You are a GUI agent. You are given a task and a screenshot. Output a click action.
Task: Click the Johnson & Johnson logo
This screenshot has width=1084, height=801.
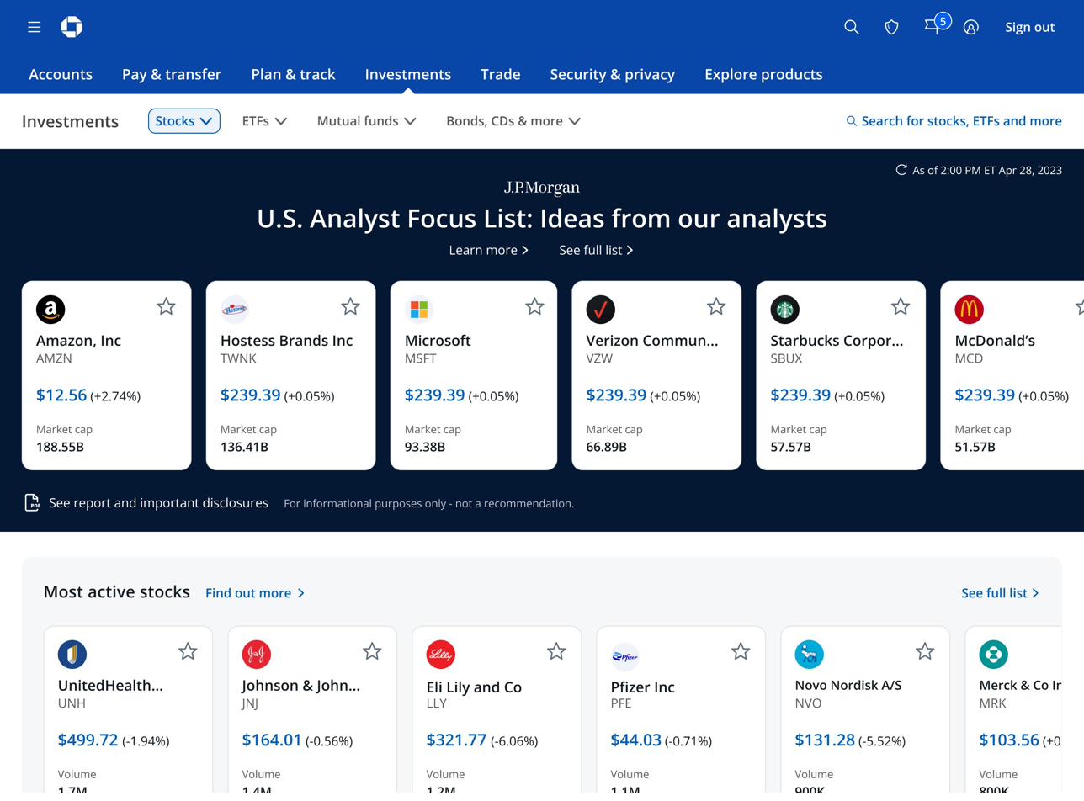click(257, 654)
